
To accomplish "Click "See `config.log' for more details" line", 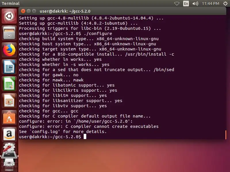I will click(63, 132).
